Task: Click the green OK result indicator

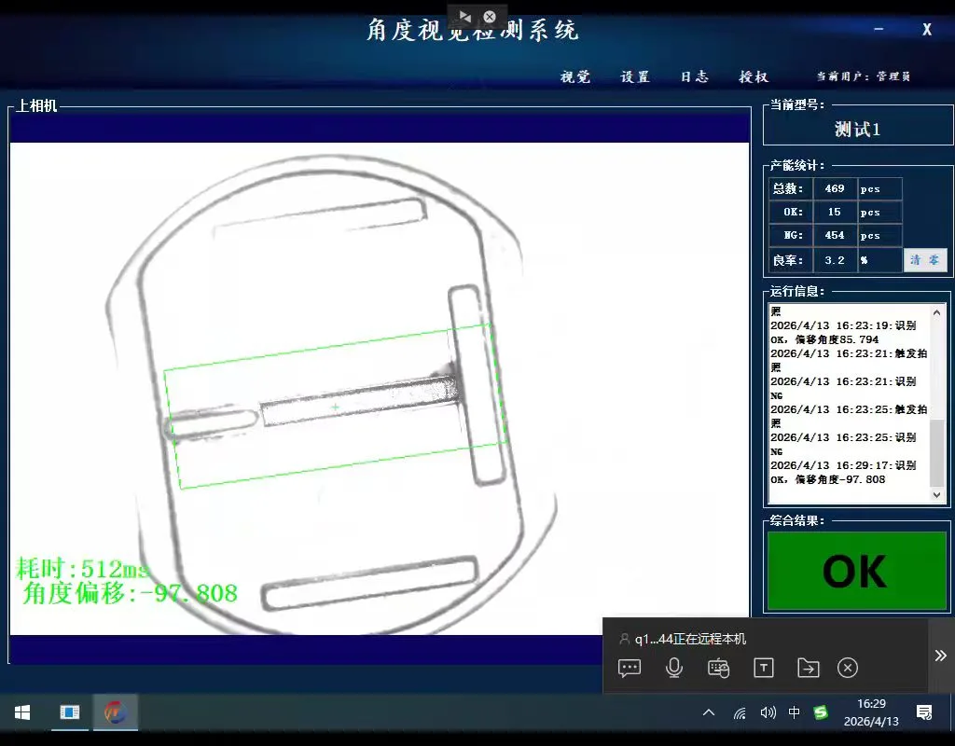Action: [x=856, y=572]
